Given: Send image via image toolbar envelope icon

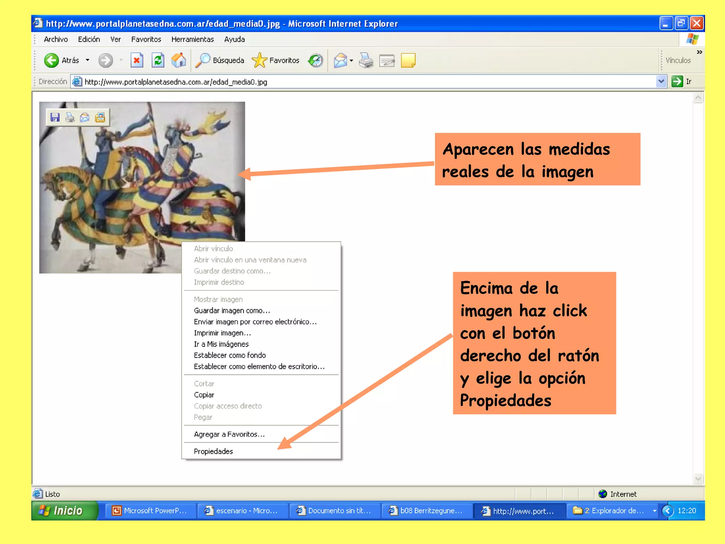Looking at the screenshot, I should [85, 117].
